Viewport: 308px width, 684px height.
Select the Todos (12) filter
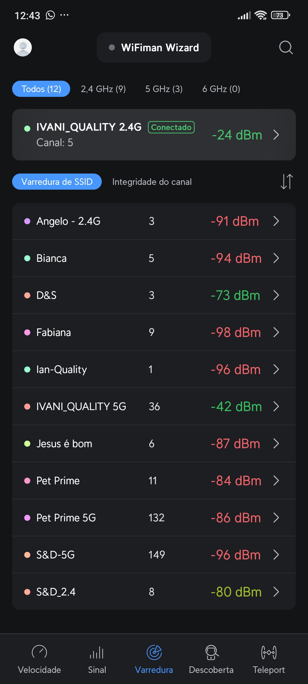(x=41, y=89)
